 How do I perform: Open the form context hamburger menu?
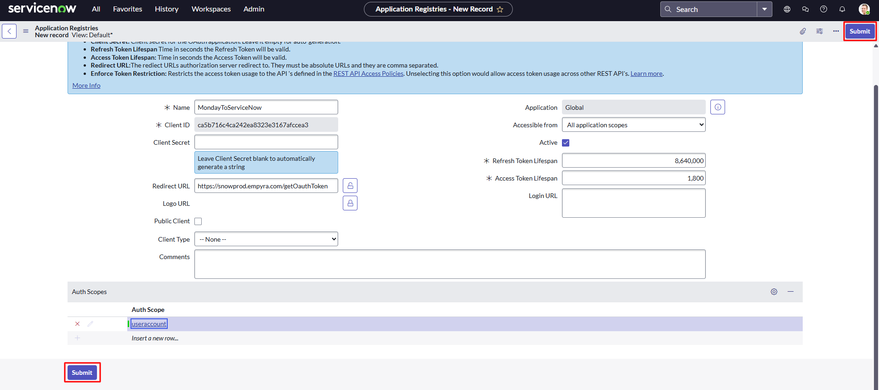pos(26,31)
